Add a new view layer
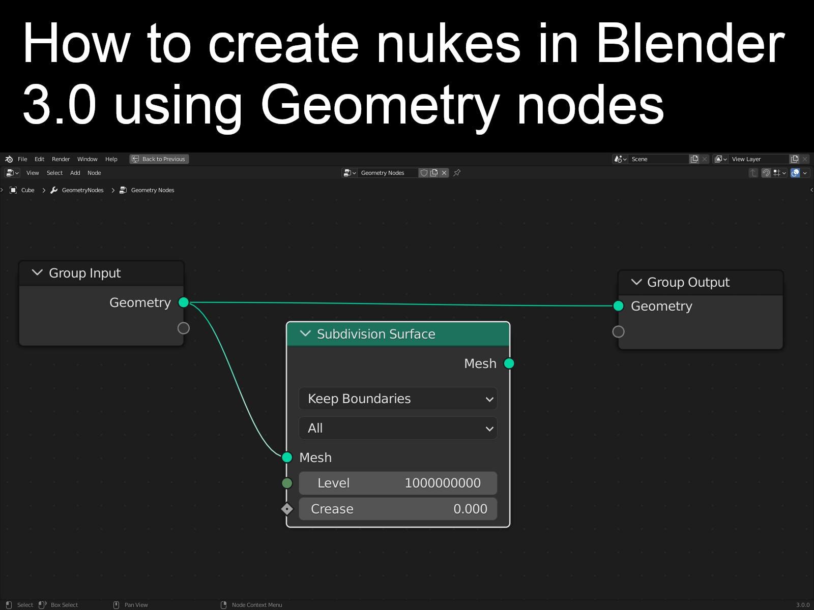 coord(795,159)
